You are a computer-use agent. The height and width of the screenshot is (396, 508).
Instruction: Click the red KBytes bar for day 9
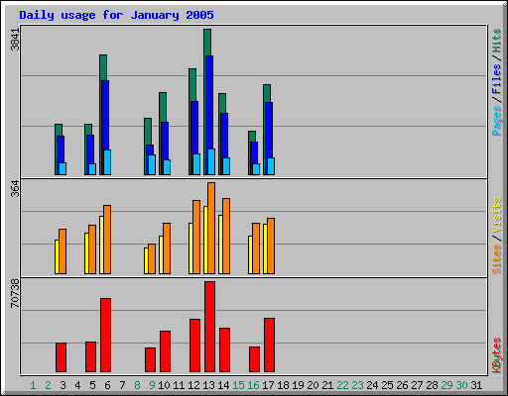(150, 359)
